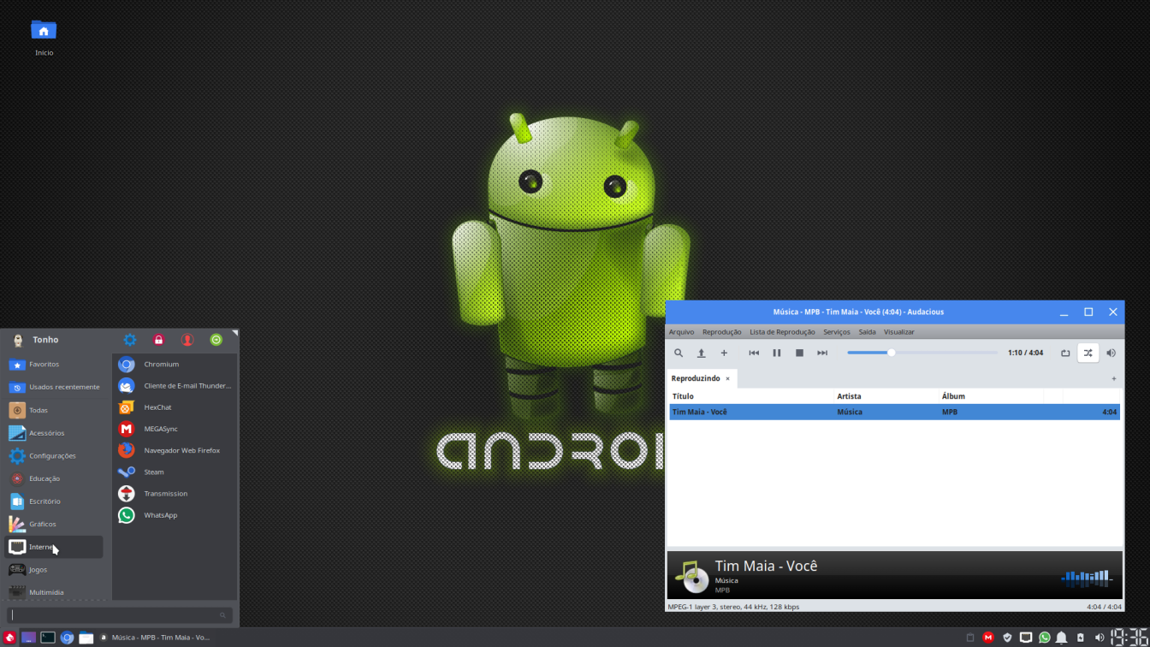The height and width of the screenshot is (647, 1150).
Task: Click 'MPEG-1 layer 3, stereo, 44 kHz, 128 kbps' status text
Action: 733,607
